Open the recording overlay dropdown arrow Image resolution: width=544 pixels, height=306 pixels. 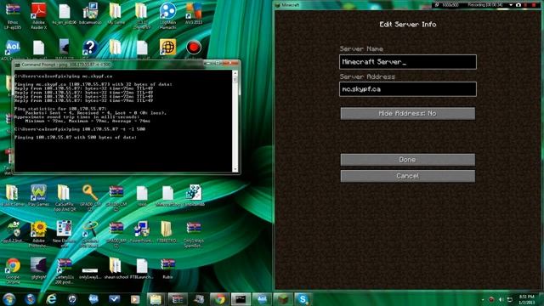pyautogui.click(x=511, y=5)
